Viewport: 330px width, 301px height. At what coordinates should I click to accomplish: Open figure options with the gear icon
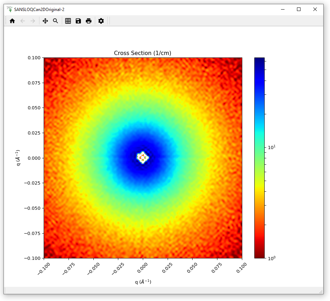(x=101, y=21)
